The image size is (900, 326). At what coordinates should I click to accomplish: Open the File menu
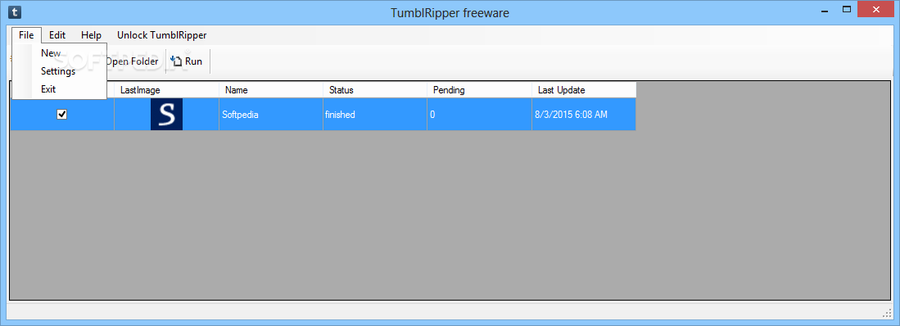[26, 35]
